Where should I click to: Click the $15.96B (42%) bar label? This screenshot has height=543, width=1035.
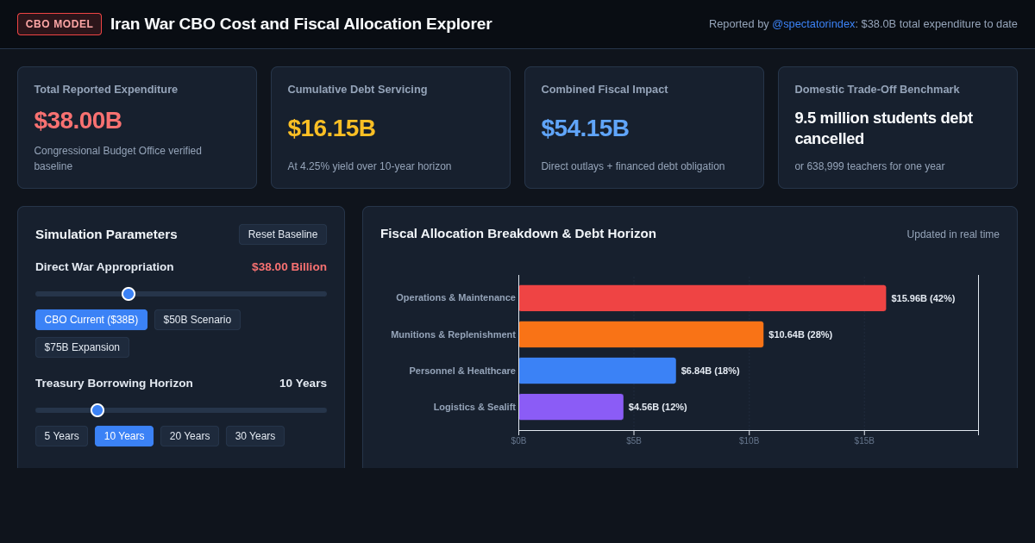coord(923,298)
